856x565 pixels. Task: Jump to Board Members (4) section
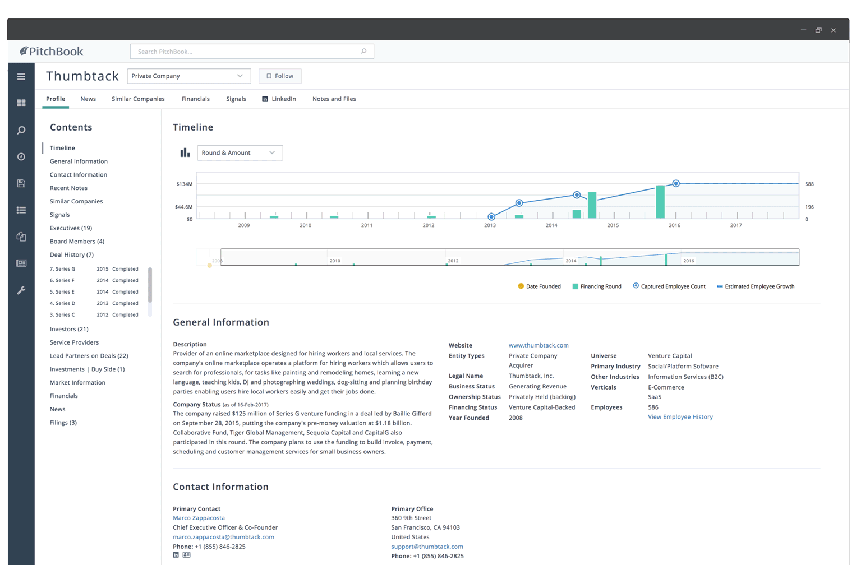(x=77, y=242)
